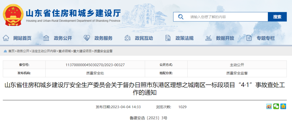The image size is (292, 124).
Task: Click the small home icon in breadcrumb
Action: pyautogui.click(x=5, y=51)
